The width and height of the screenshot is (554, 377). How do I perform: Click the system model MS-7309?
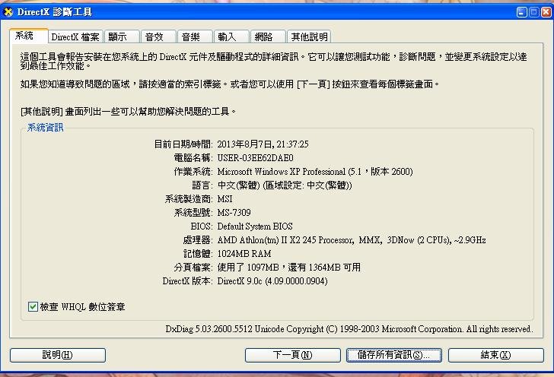[234, 213]
